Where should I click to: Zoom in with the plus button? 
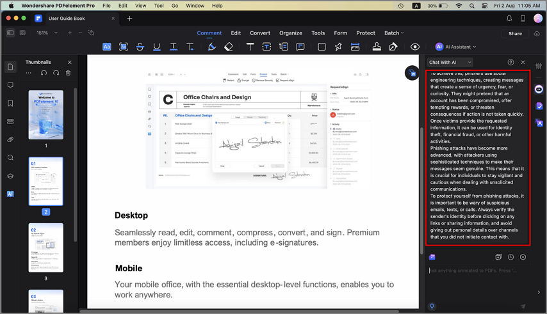pos(70,33)
